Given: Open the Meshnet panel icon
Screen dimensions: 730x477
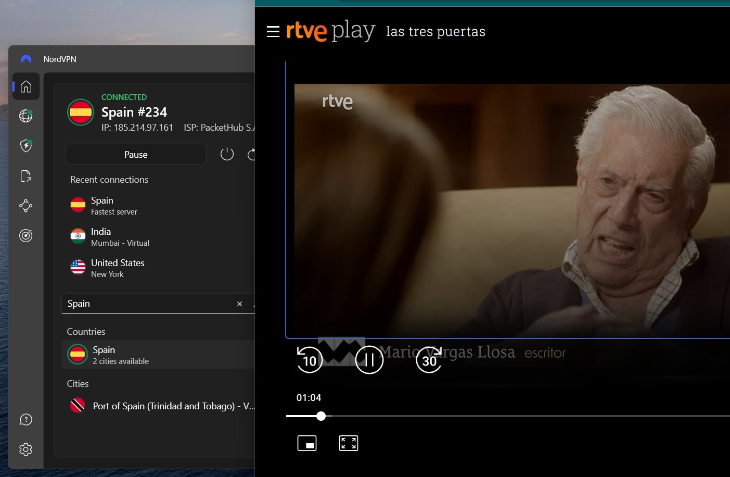Looking at the screenshot, I should (x=25, y=206).
